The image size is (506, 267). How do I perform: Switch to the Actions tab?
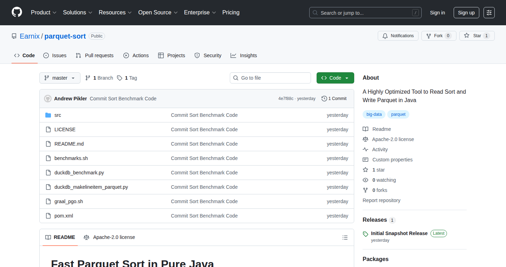click(136, 55)
